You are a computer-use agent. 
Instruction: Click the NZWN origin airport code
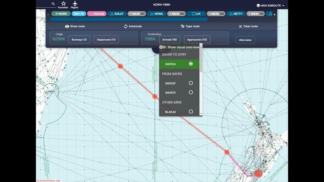[x=59, y=39]
